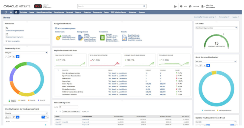
Task: Click the New Grant Opportunities 87.5% KPI card
Action: click(x=70, y=60)
